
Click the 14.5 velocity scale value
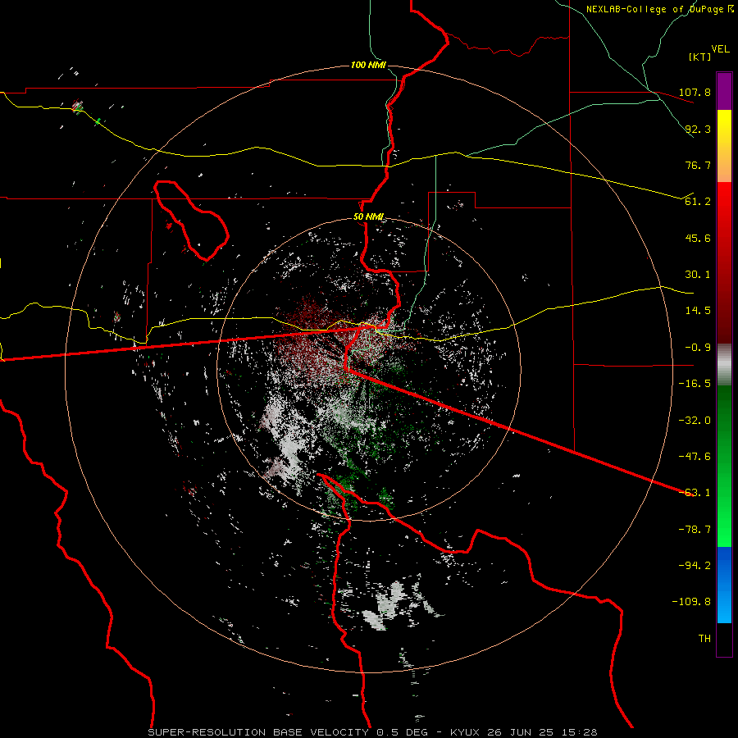(698, 311)
